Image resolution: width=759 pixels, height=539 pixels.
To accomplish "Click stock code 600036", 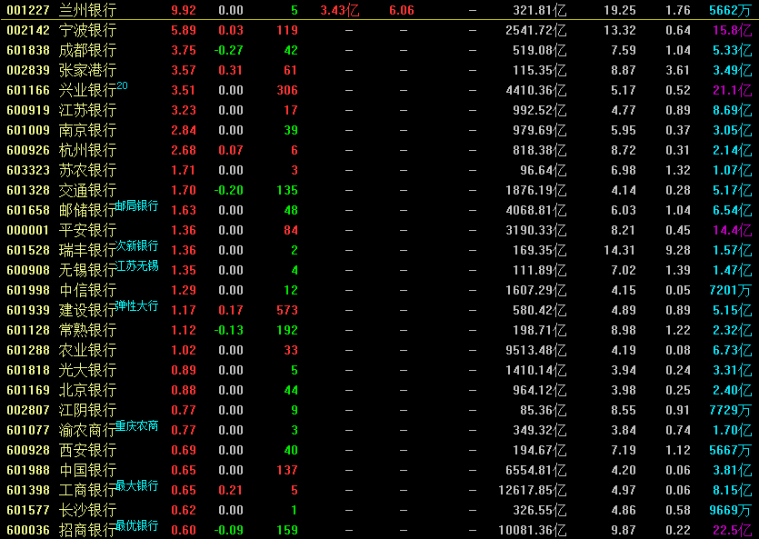I will click(28, 530).
